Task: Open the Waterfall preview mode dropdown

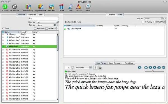Action: coord(83,68)
